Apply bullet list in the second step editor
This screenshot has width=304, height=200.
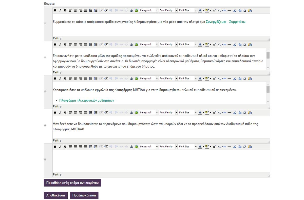[x=91, y=45]
